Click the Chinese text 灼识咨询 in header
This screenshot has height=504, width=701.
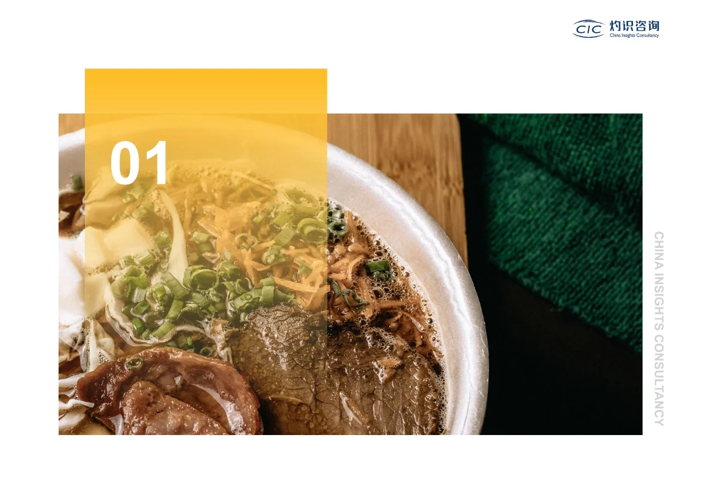click(x=634, y=26)
